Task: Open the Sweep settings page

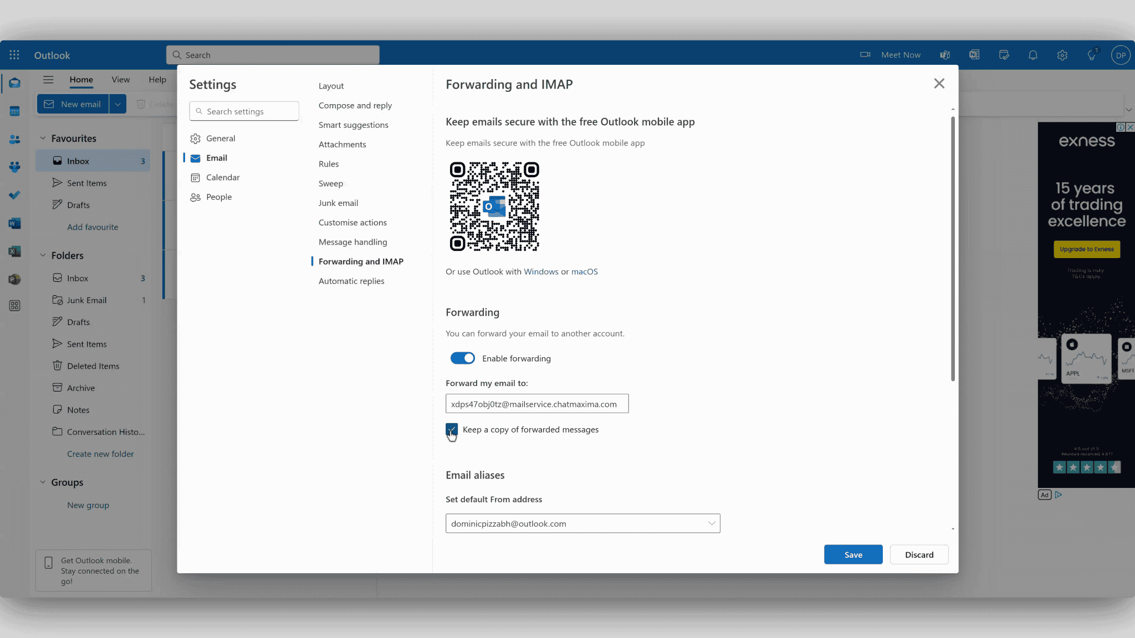Action: tap(331, 184)
